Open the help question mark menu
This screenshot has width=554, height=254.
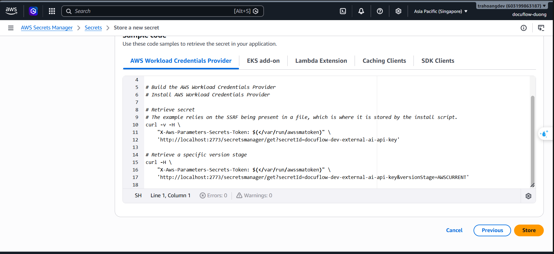(380, 11)
